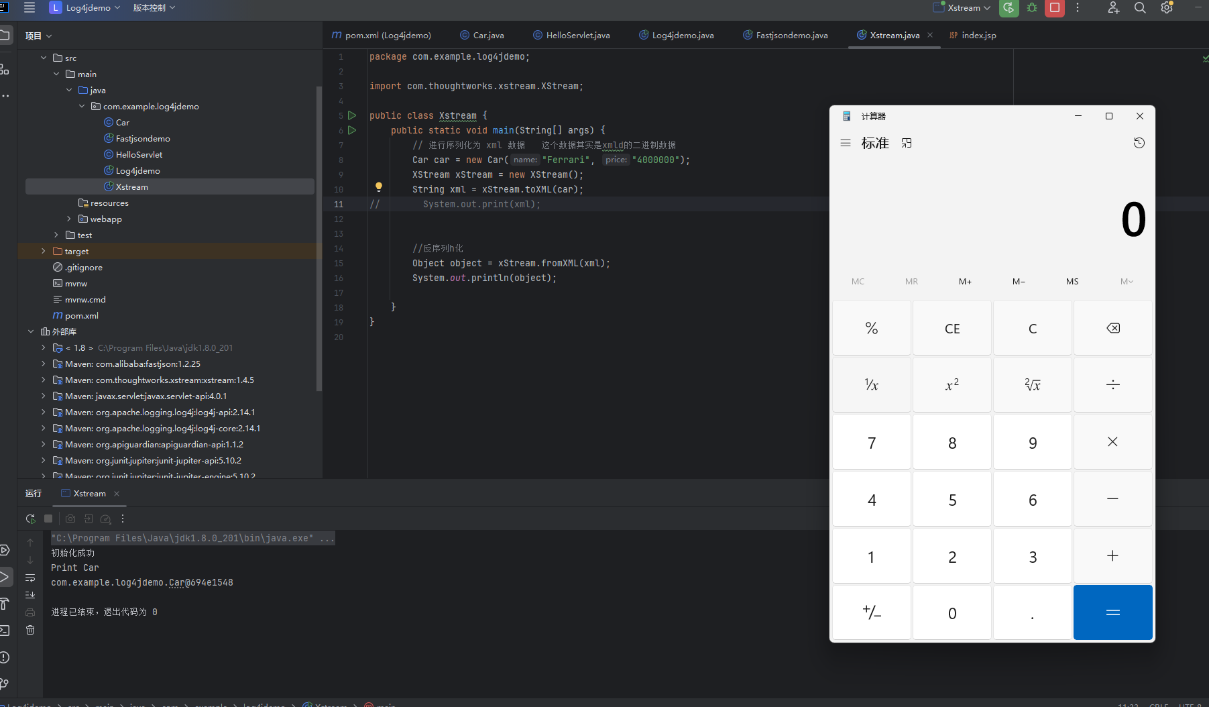Clear all console output trash icon
The height and width of the screenshot is (707, 1209).
tap(30, 630)
